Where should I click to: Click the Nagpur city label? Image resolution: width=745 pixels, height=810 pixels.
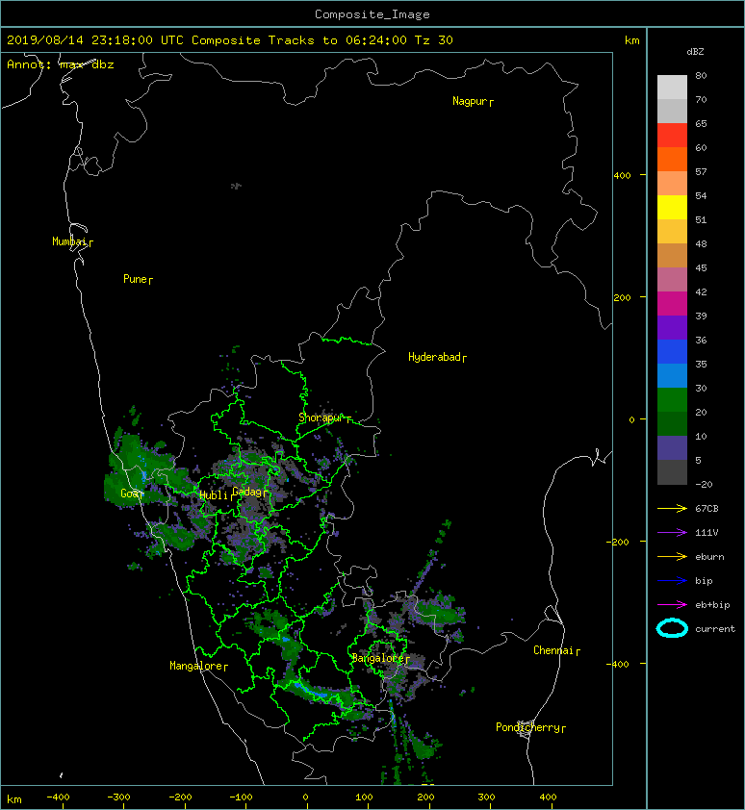tap(470, 101)
